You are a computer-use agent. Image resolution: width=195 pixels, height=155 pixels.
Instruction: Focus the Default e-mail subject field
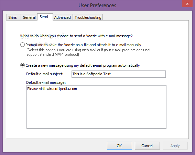[119, 74]
